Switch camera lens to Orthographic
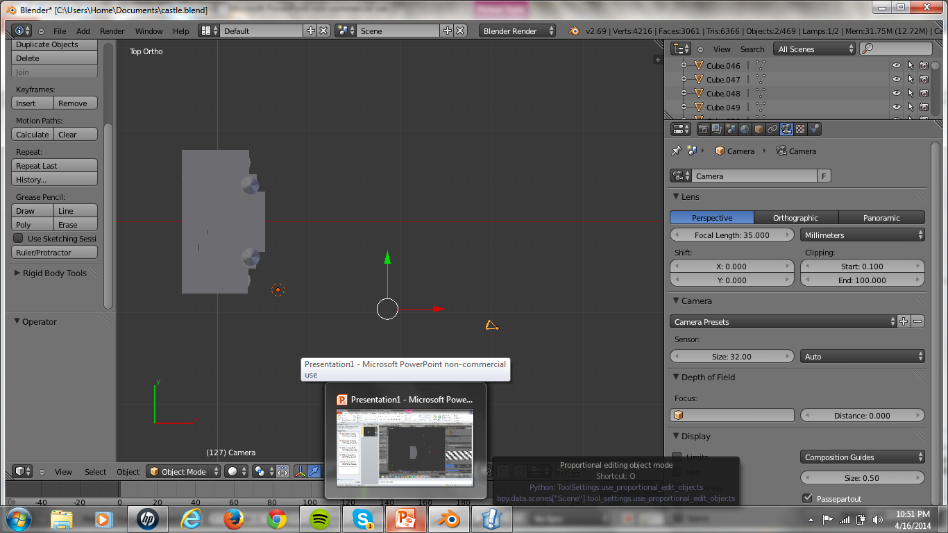 click(x=796, y=217)
